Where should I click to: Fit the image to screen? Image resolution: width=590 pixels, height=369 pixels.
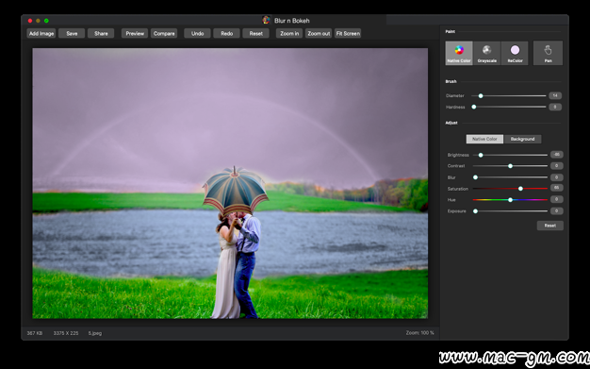348,34
